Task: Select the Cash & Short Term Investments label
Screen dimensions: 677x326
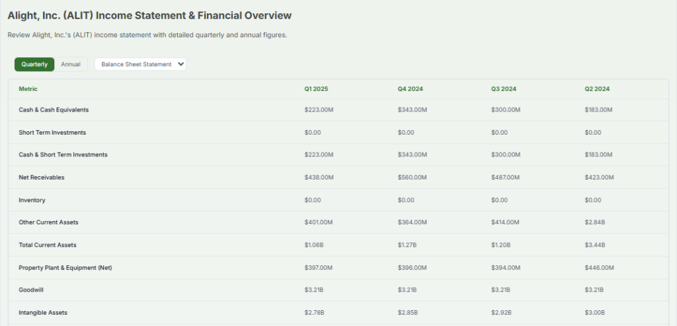Action: (x=63, y=154)
